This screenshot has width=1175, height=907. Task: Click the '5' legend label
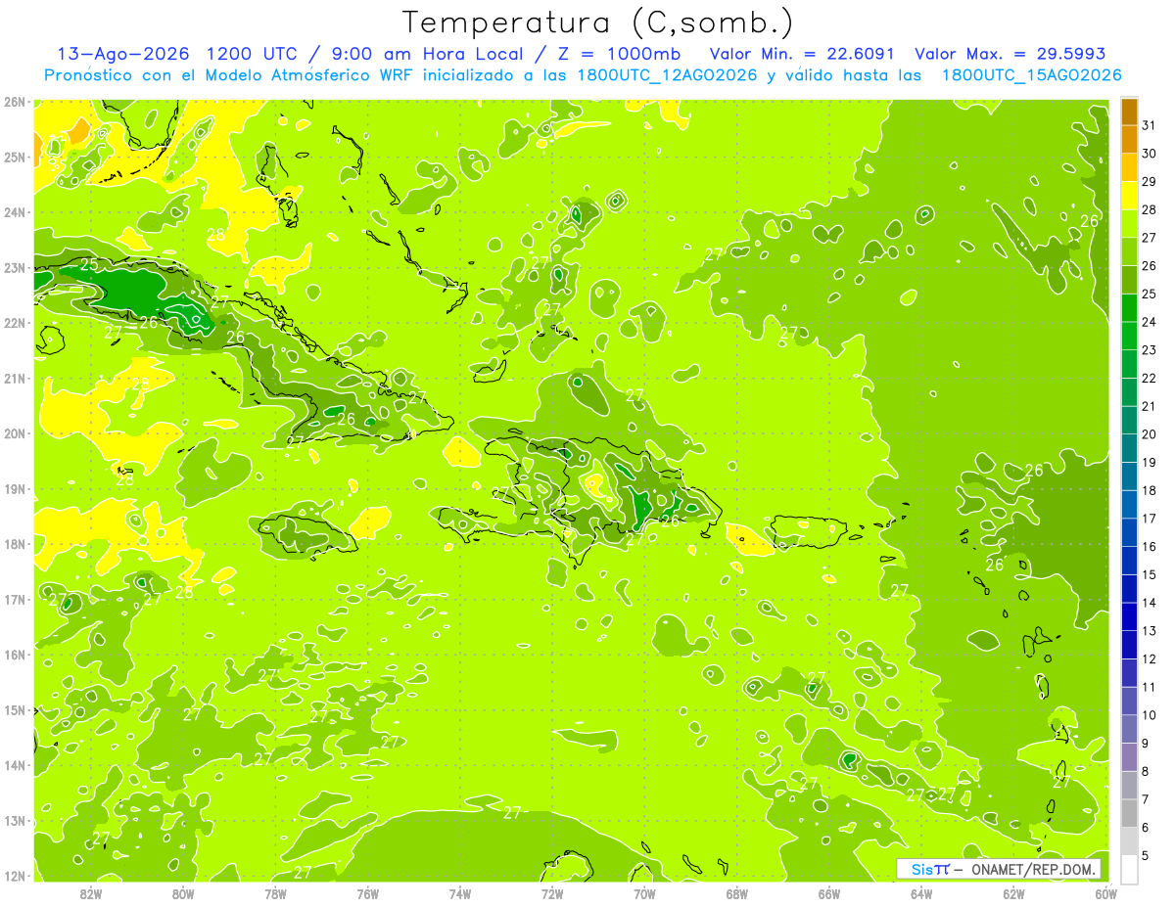1146,855
